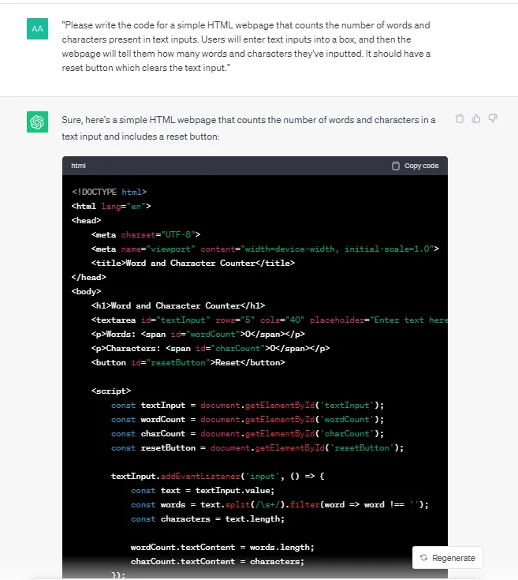
Task: Click the <title>Word and Character Counter line
Action: click(193, 263)
